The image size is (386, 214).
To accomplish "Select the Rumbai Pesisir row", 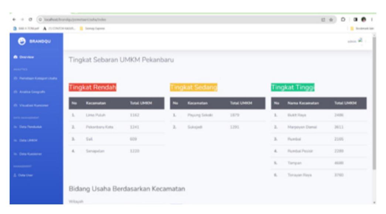I will 319,151.
